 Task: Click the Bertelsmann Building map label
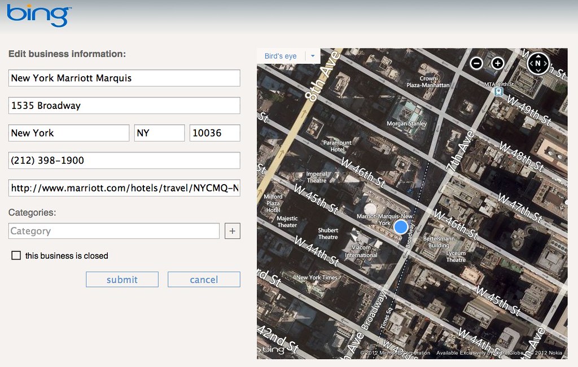pos(439,242)
